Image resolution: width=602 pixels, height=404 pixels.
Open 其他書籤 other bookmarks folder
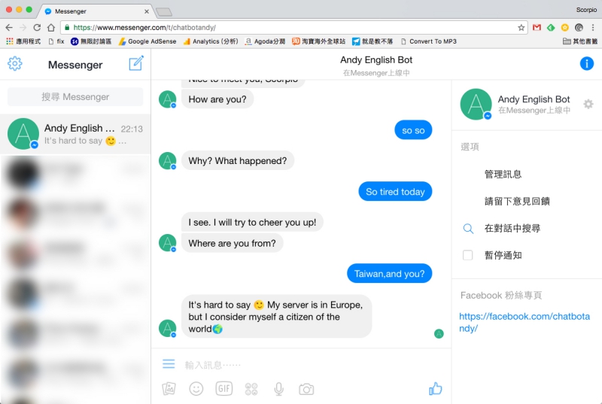(580, 41)
